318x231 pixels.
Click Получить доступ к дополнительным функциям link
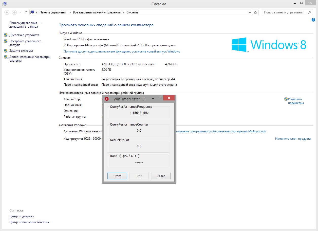(x=122, y=51)
